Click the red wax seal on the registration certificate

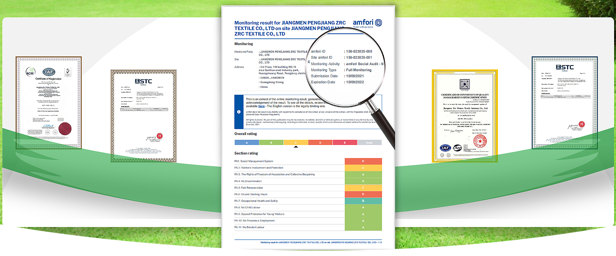(x=65, y=129)
